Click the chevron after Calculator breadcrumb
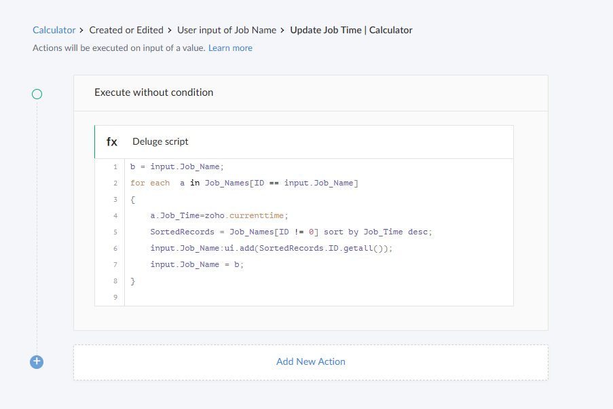 tap(81, 30)
